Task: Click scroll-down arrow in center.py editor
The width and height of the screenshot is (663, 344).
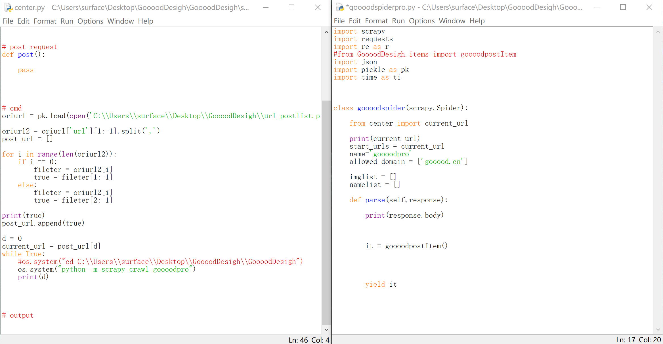Action: pyautogui.click(x=326, y=330)
